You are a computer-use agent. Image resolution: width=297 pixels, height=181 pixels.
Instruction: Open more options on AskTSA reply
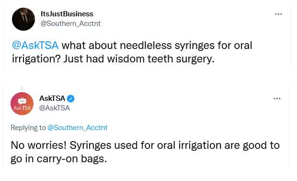277,98
